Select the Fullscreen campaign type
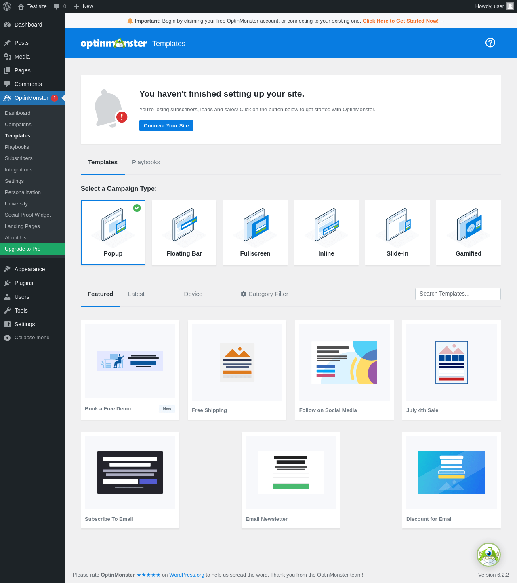Image resolution: width=517 pixels, height=583 pixels. pos(255,232)
